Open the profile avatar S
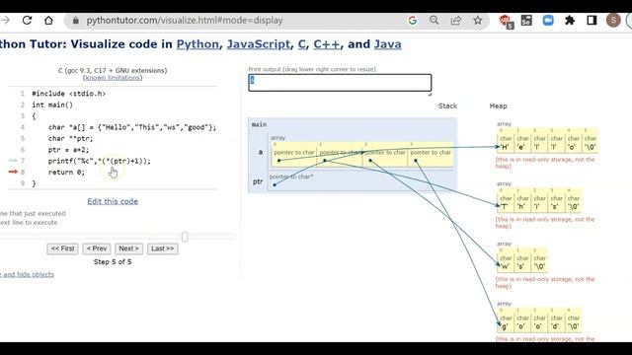 [x=613, y=20]
